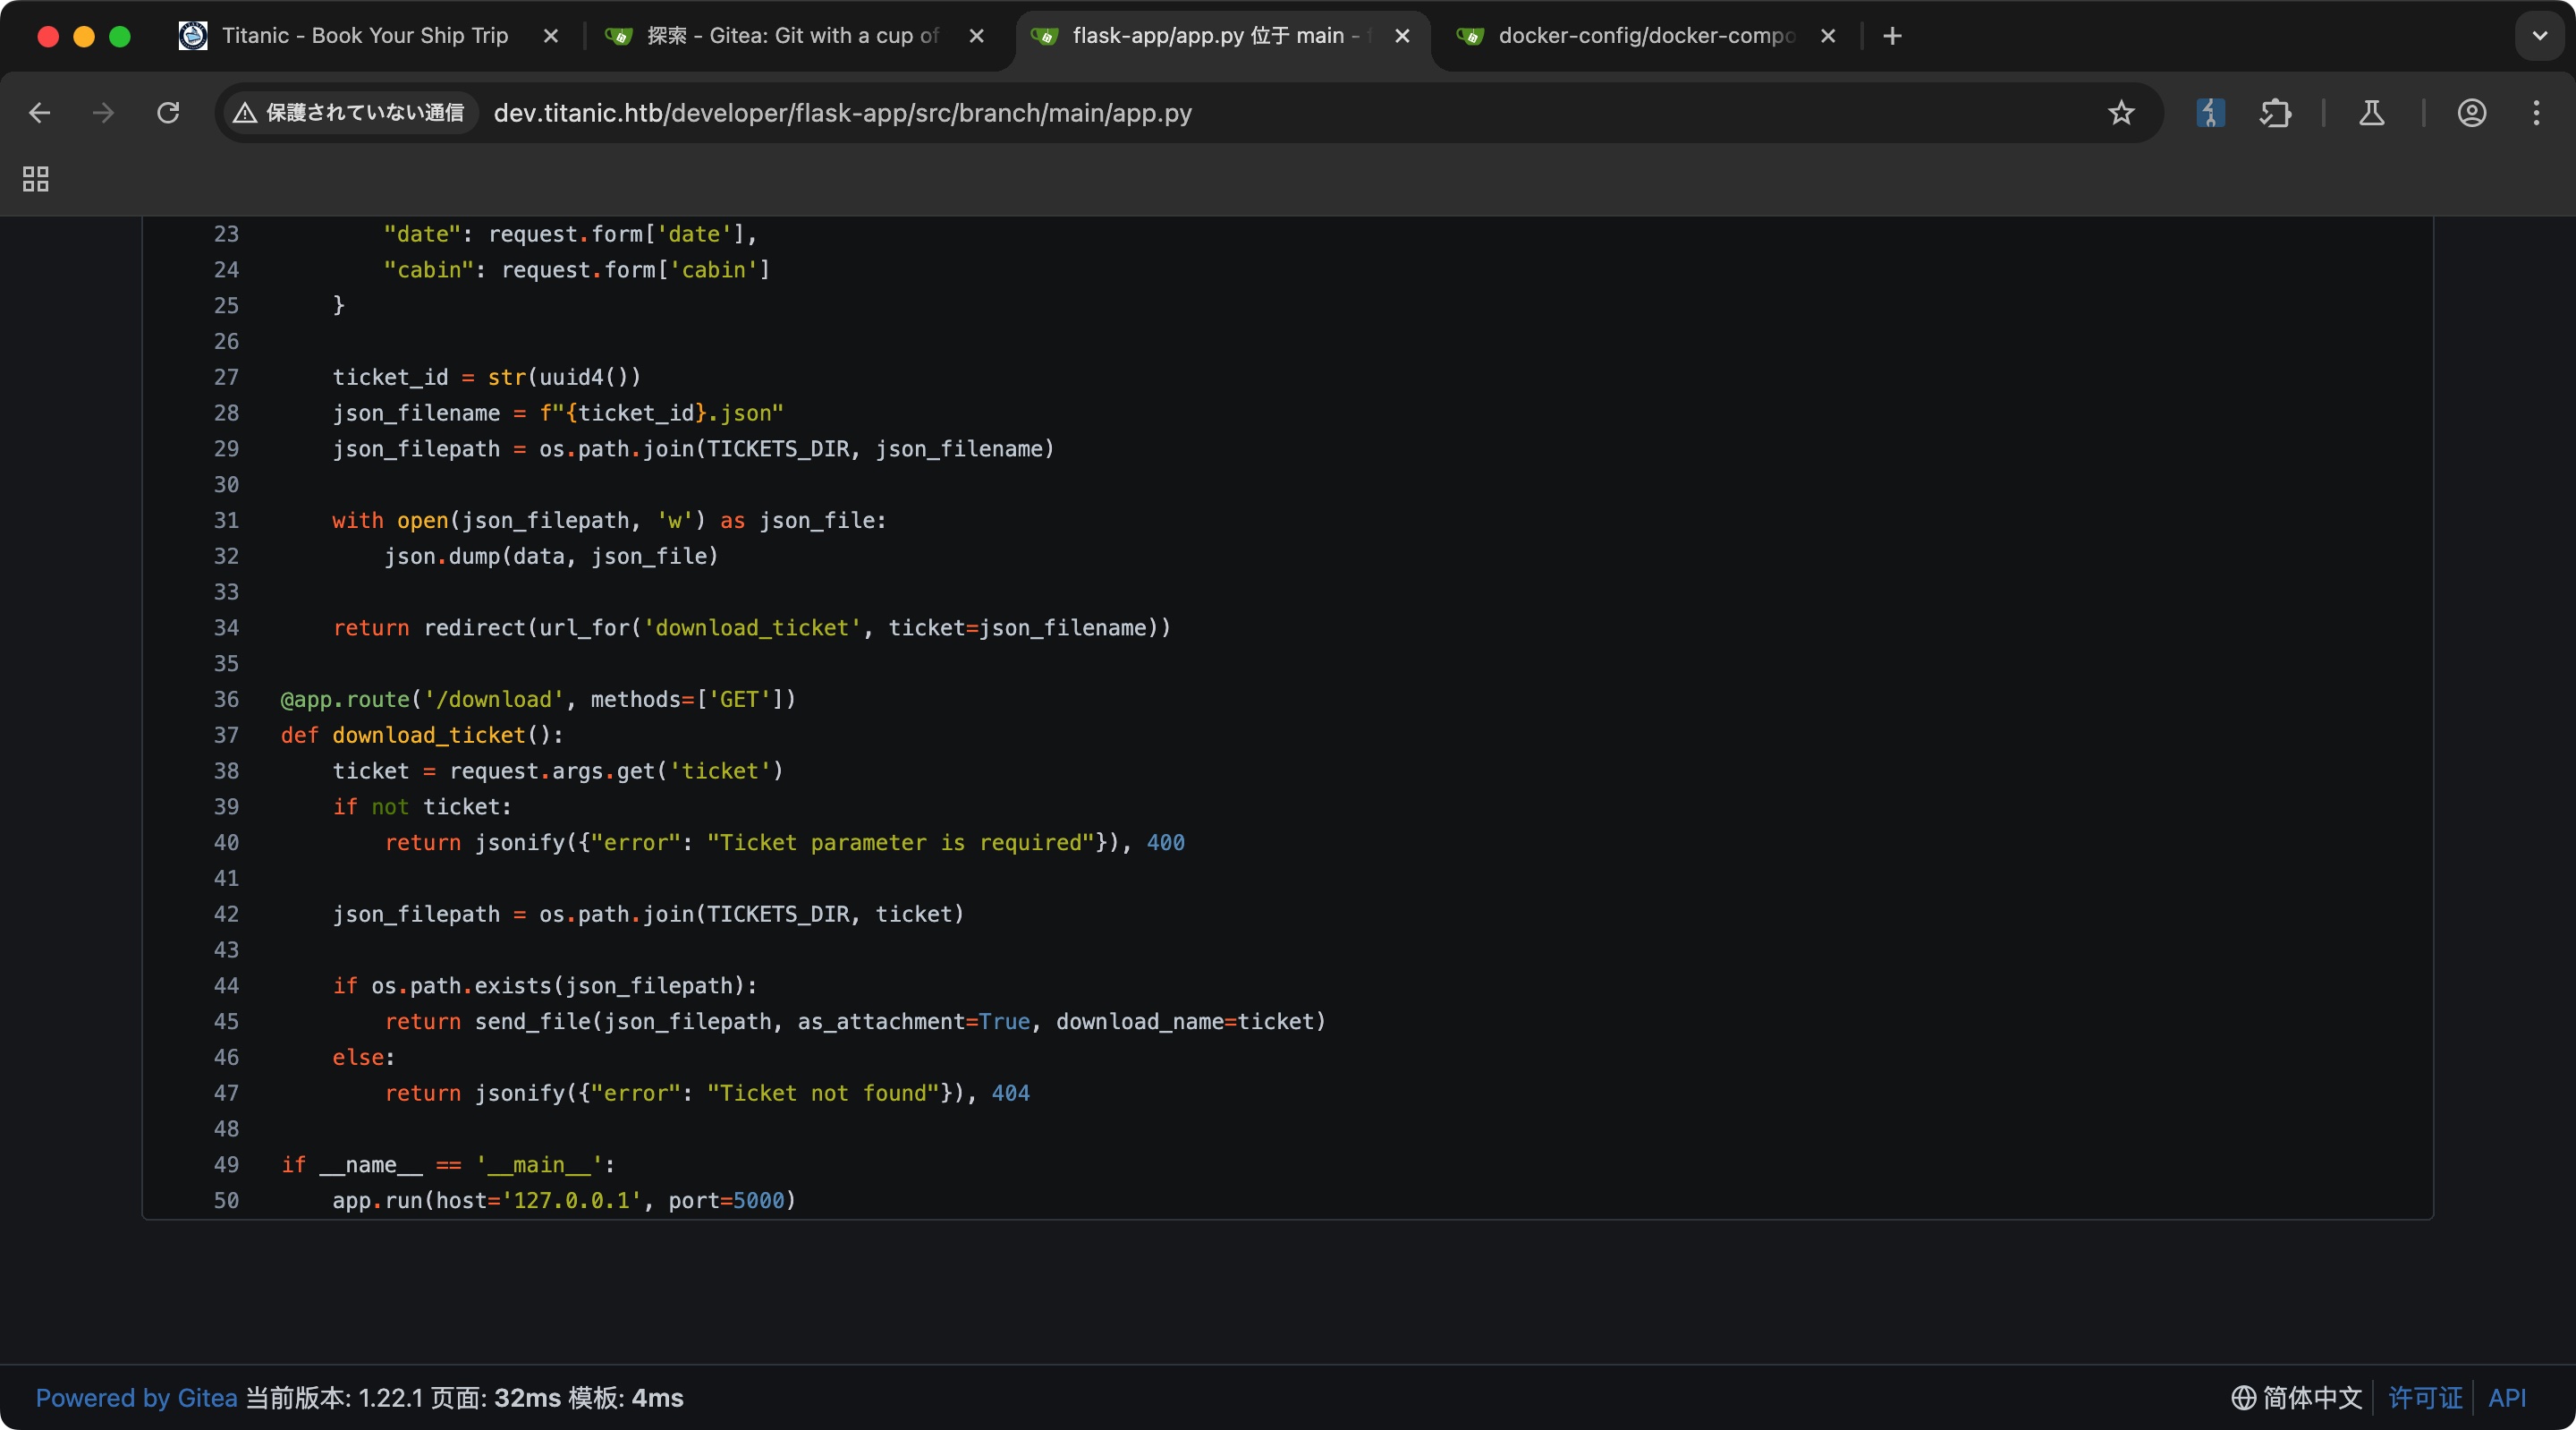Bookmark this page with star icon

pos(2121,113)
